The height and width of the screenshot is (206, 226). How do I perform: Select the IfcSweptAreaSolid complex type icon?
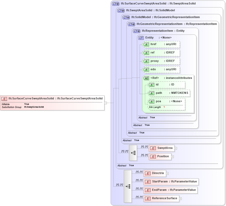(120, 10)
